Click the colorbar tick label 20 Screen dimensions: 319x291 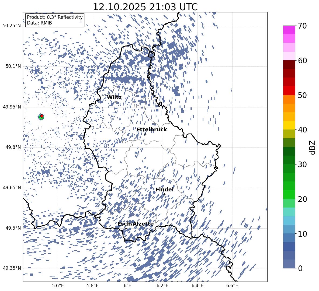click(303, 199)
